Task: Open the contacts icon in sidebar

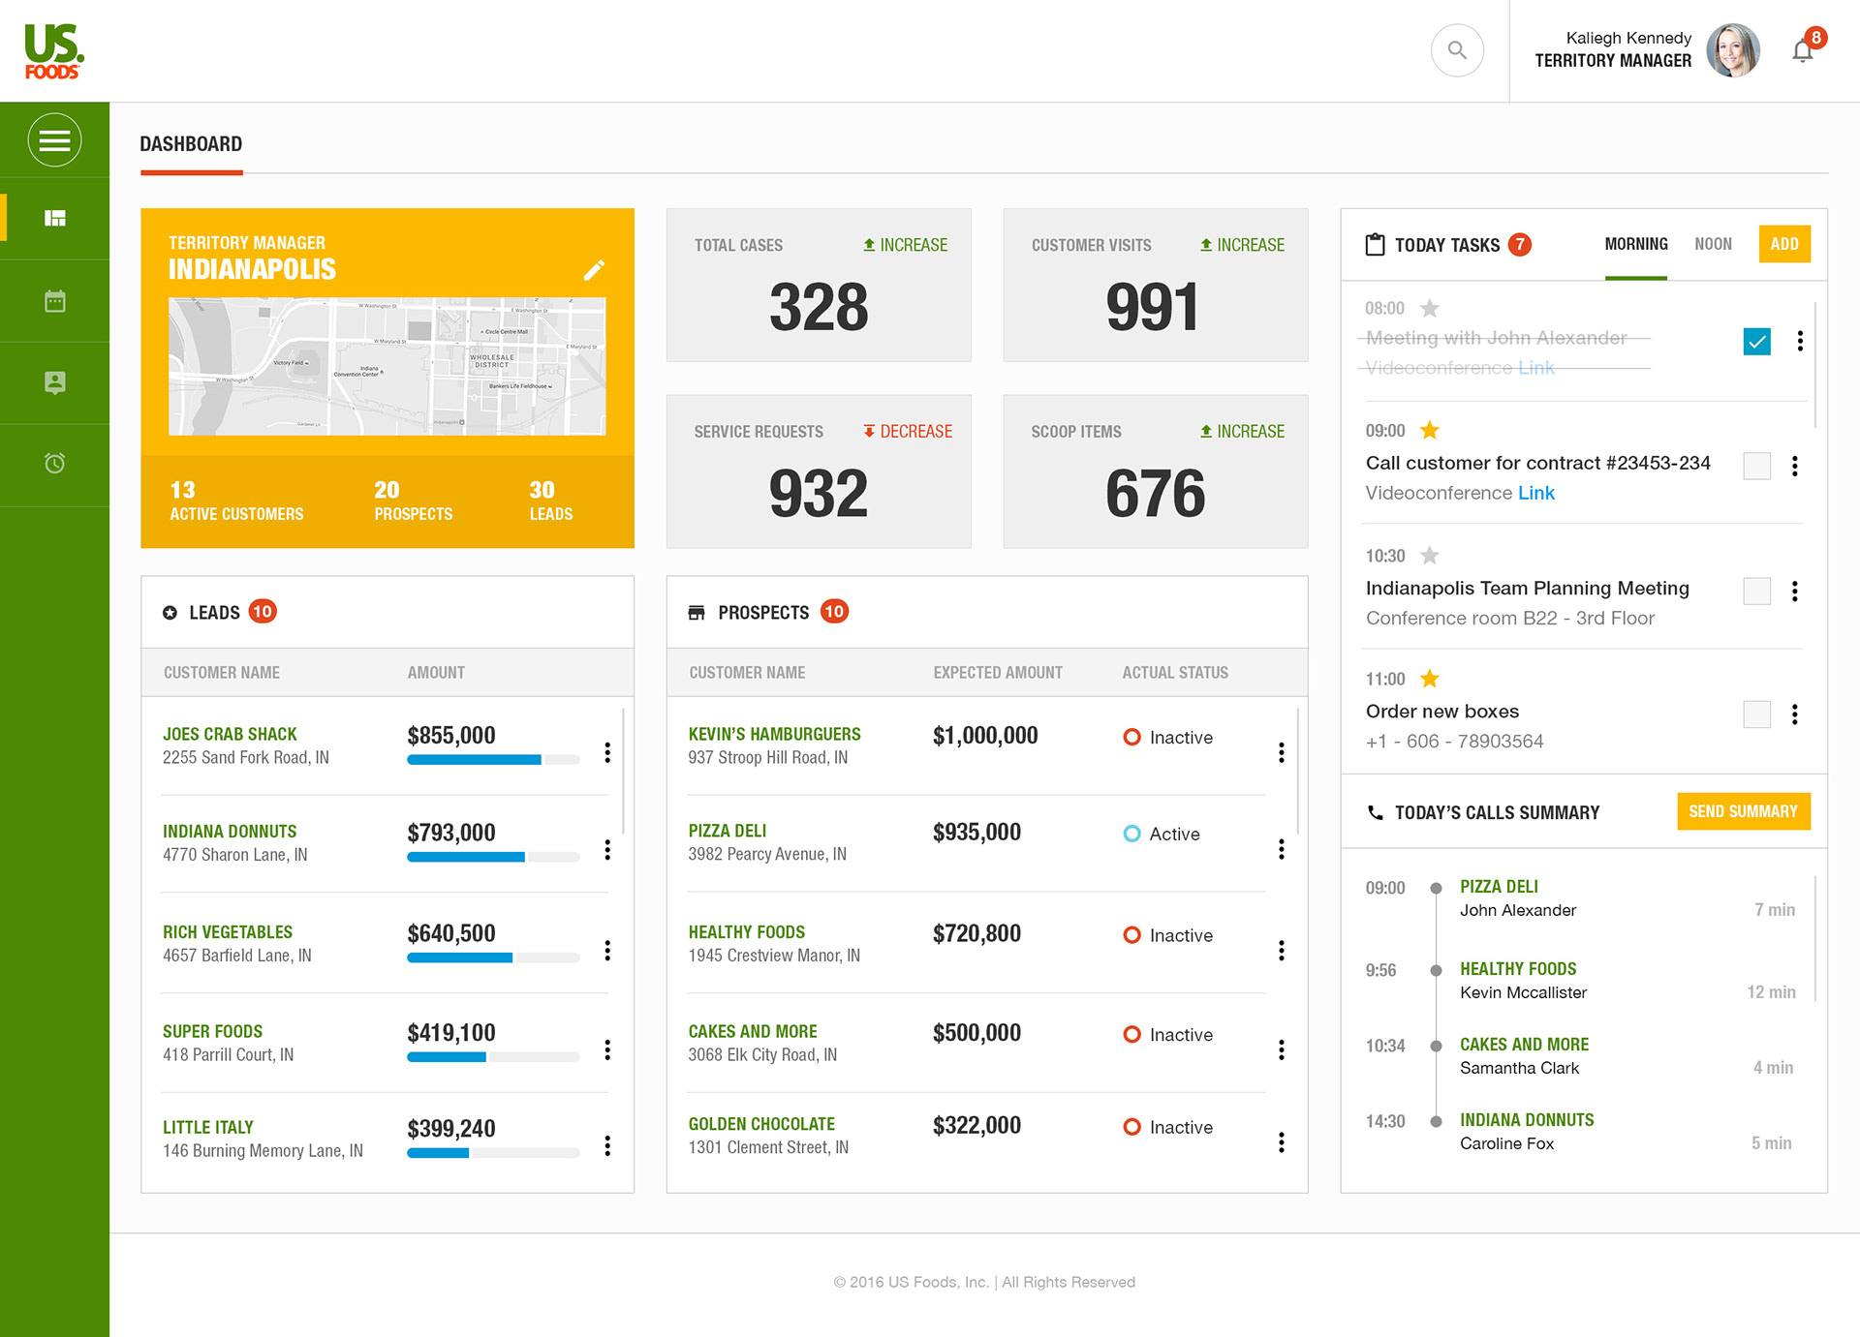Action: tap(54, 382)
